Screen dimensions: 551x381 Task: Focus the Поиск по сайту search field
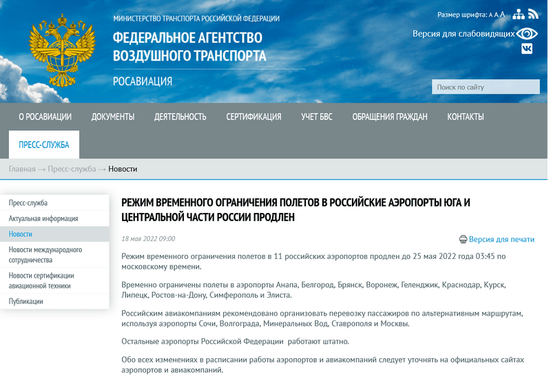click(x=486, y=87)
